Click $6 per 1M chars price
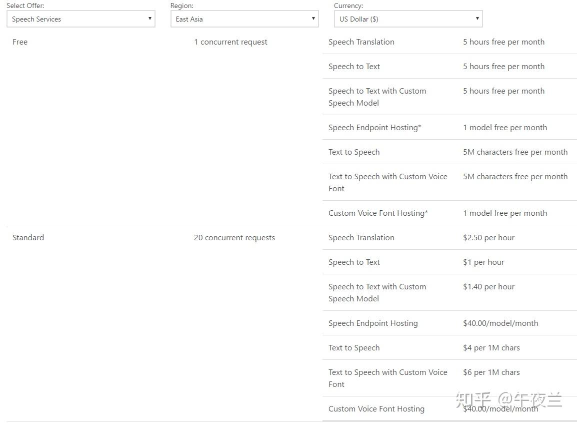The image size is (577, 423). pyautogui.click(x=491, y=372)
